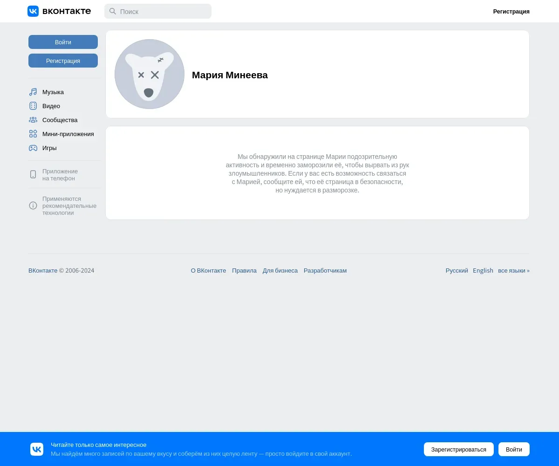Open все языки language list
559x466 pixels.
click(514, 270)
